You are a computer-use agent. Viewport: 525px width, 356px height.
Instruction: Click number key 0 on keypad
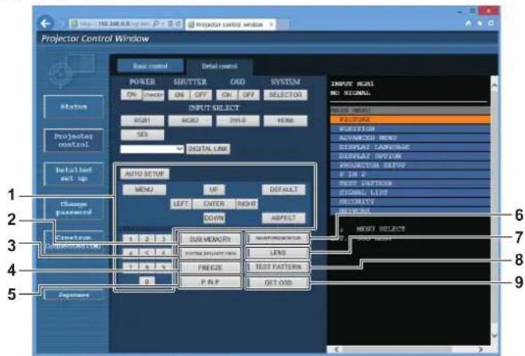[x=147, y=282]
